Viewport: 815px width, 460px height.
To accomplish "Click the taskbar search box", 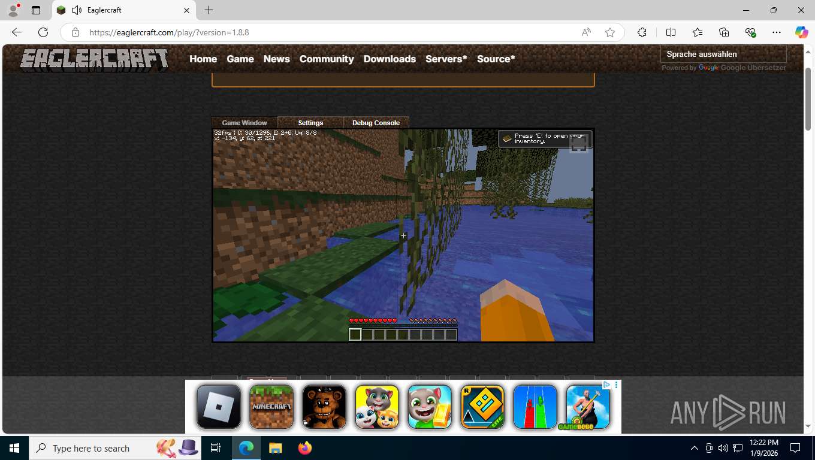I will coord(116,448).
